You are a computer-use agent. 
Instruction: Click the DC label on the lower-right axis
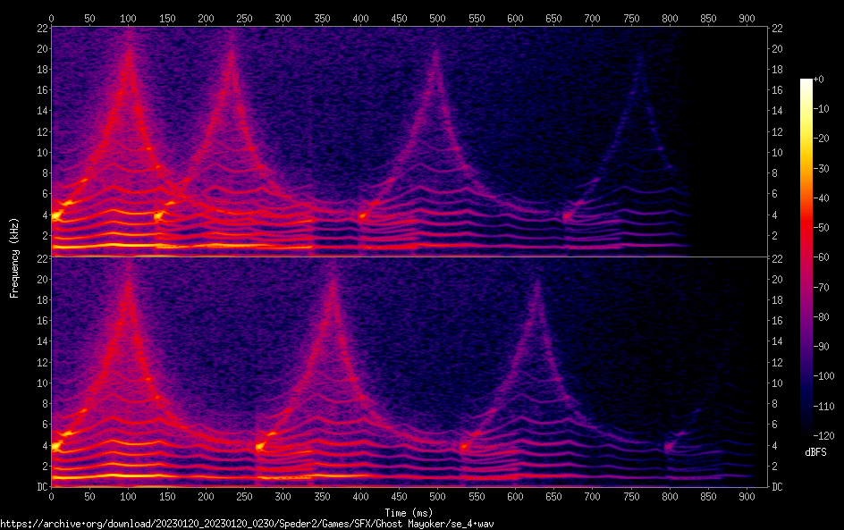[778, 487]
